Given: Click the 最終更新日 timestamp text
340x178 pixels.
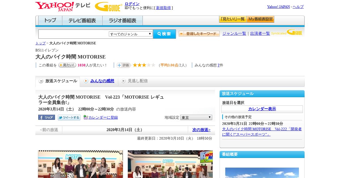Looking at the screenshot, I should (x=175, y=138).
